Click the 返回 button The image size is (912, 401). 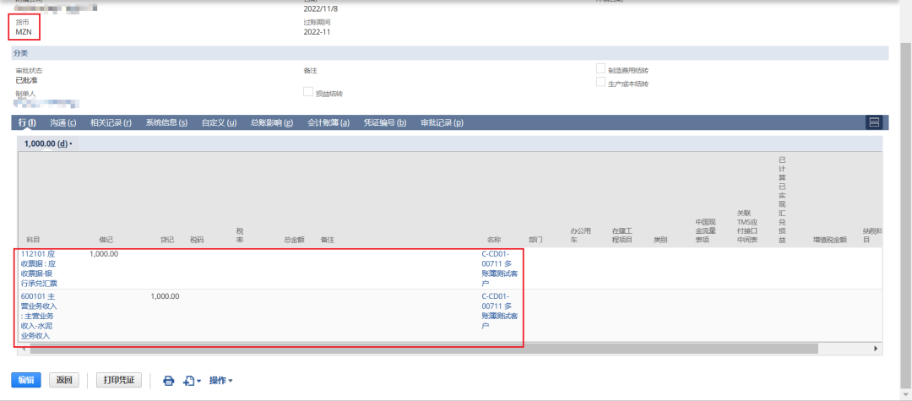64,380
